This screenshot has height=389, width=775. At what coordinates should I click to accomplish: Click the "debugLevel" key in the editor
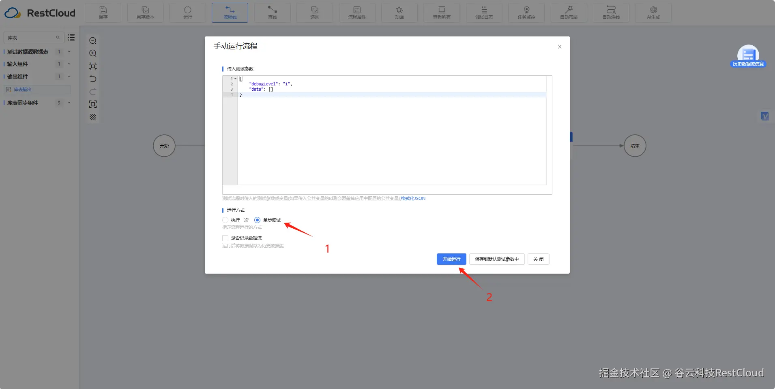(x=264, y=84)
